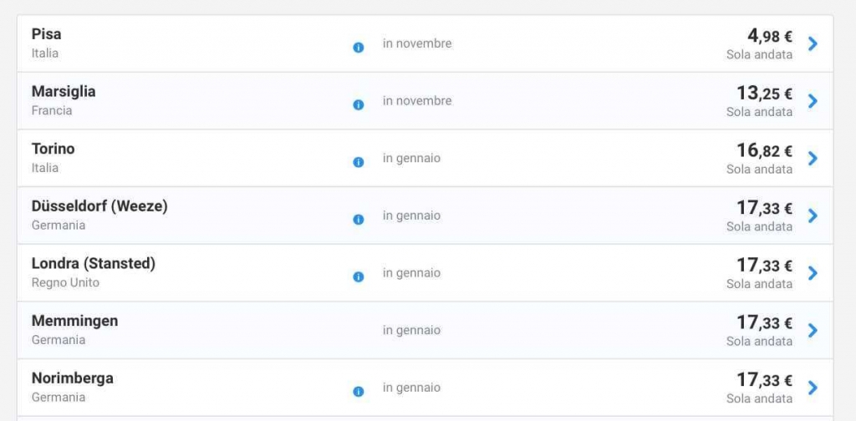Select the Pisa destination name
This screenshot has height=421, width=856.
pyautogui.click(x=47, y=34)
